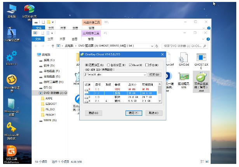Expand ribbon chevron in back Explorer window
Image resolution: width=239 pixels, height=167 pixels.
pyautogui.click(x=204, y=28)
